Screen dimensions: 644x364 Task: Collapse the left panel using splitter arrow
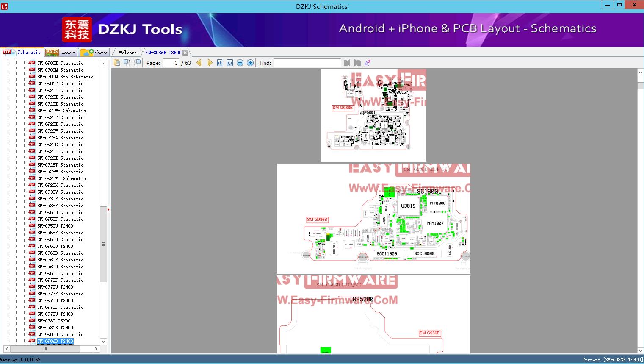coord(108,210)
